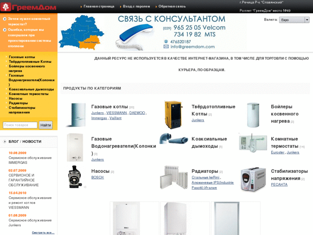Go to Главная страница in top menu
Viewport: 313px width, 235px height.
[99, 6]
